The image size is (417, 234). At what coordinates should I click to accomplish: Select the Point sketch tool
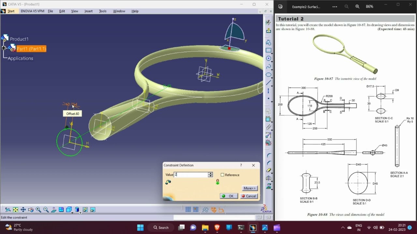tap(268, 98)
